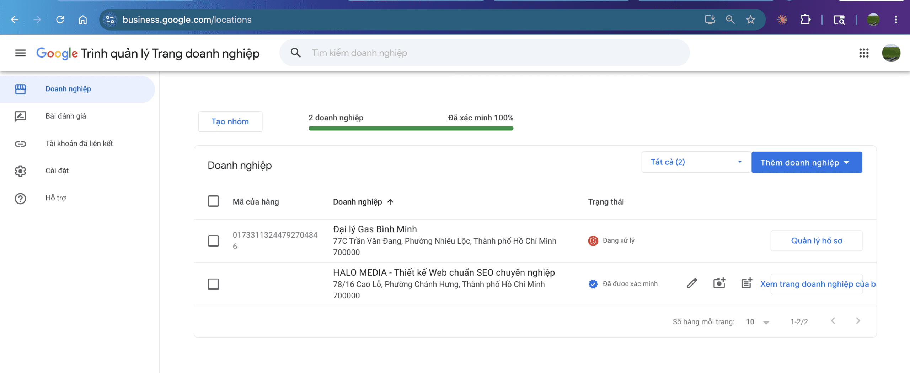Go to next page of results
The width and height of the screenshot is (910, 373).
858,321
